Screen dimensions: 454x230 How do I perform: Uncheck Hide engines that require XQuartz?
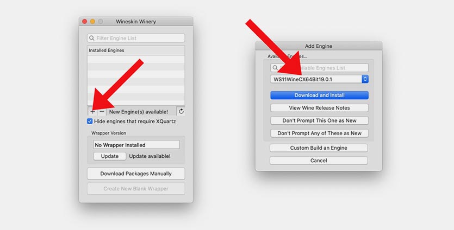90,121
